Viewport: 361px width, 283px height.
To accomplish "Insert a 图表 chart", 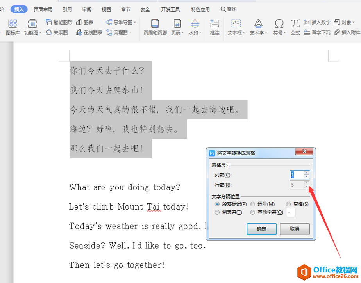I will click(84, 22).
